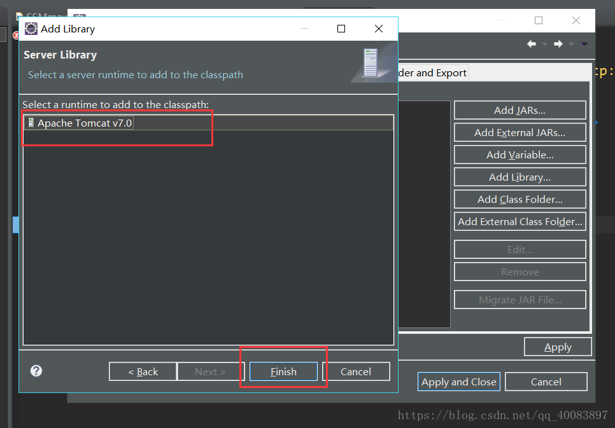The width and height of the screenshot is (615, 428).
Task: Close the Add Library dialog
Action: [x=379, y=29]
